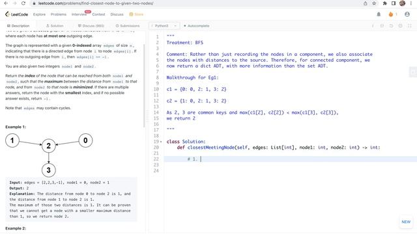Click the site lock icon in the address bar
The width and height of the screenshot is (417, 234).
point(33,3)
